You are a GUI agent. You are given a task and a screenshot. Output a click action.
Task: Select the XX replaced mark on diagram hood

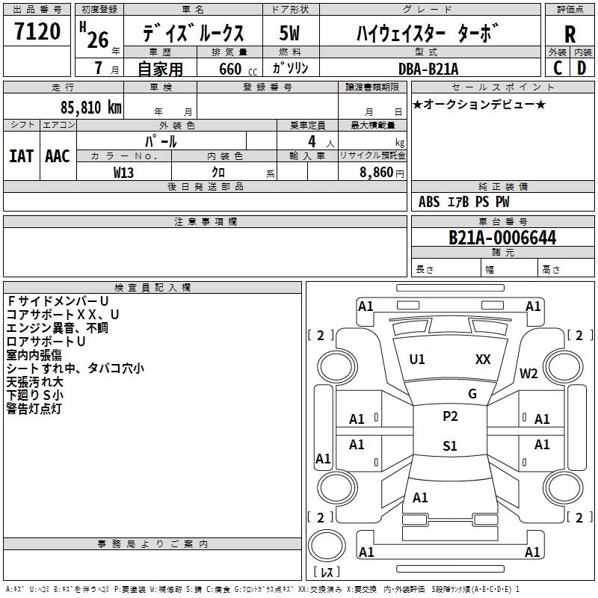coord(483,360)
